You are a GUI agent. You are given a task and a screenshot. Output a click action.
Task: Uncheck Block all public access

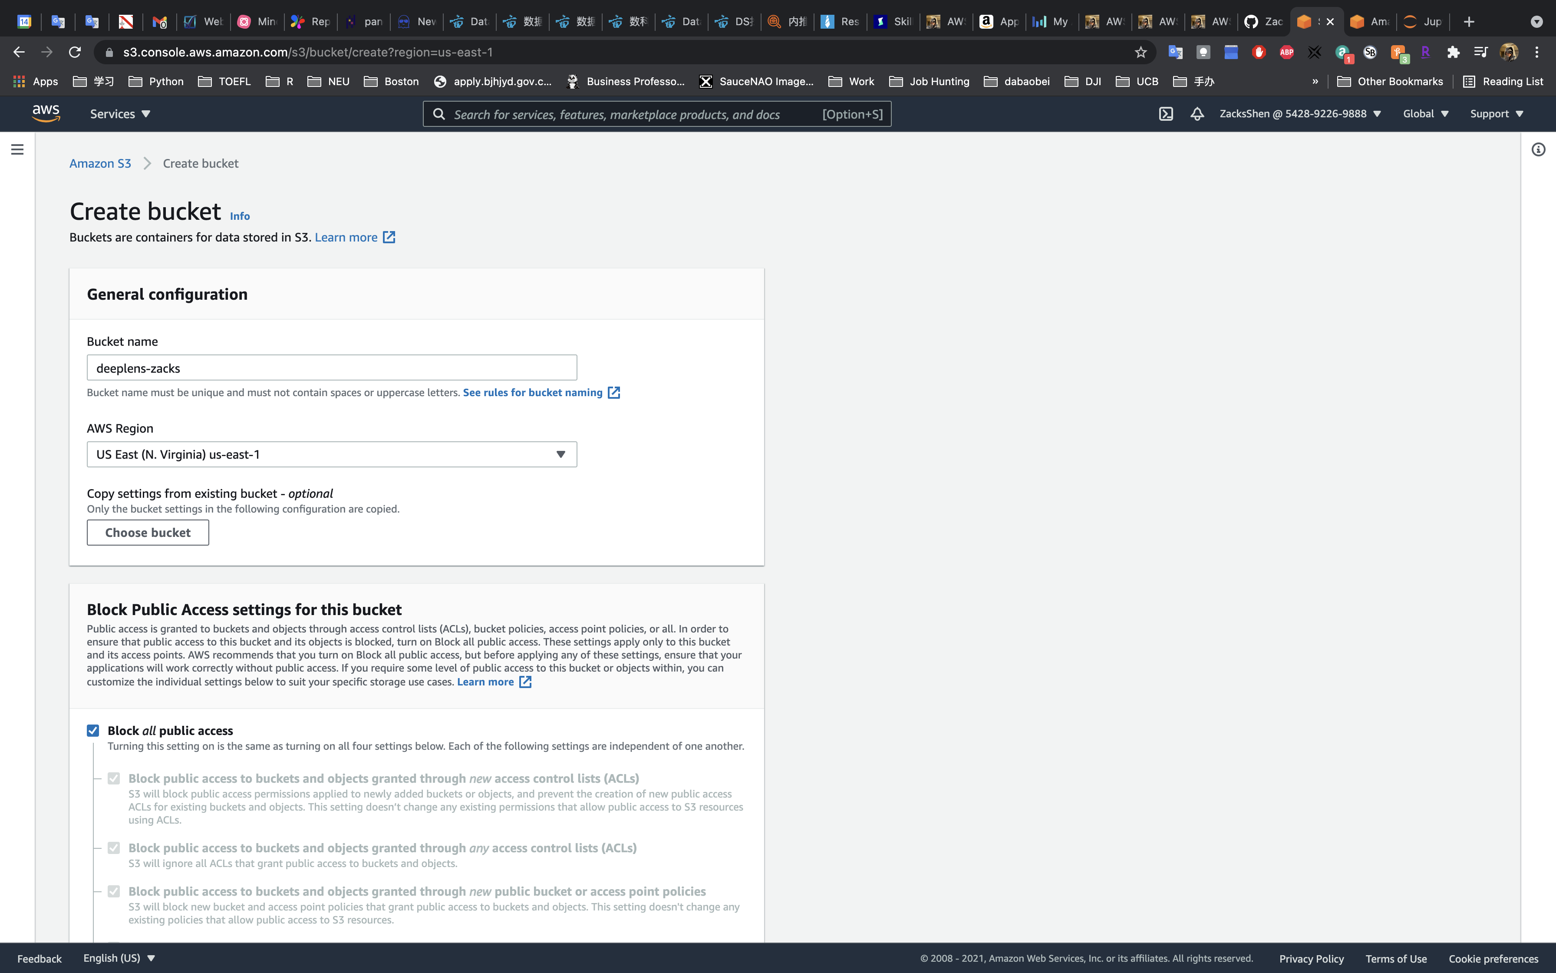(93, 730)
